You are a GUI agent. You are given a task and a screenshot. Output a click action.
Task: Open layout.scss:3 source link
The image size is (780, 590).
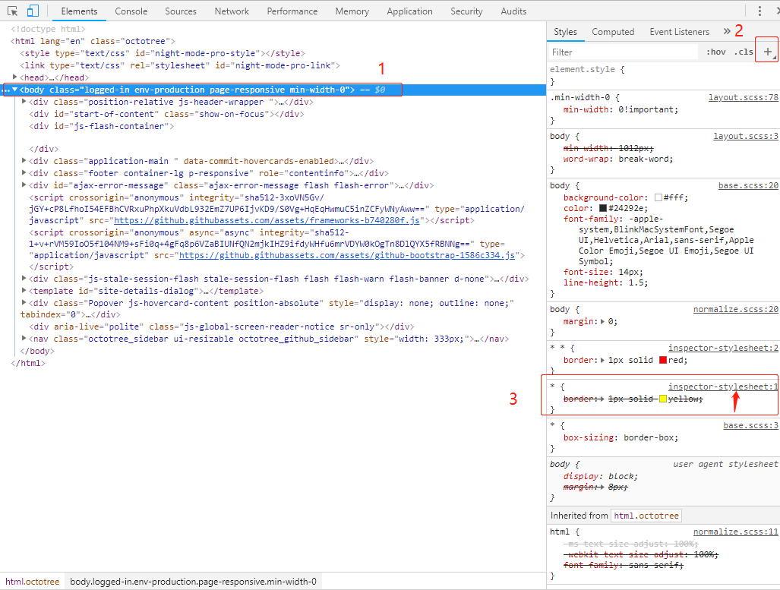tap(746, 136)
